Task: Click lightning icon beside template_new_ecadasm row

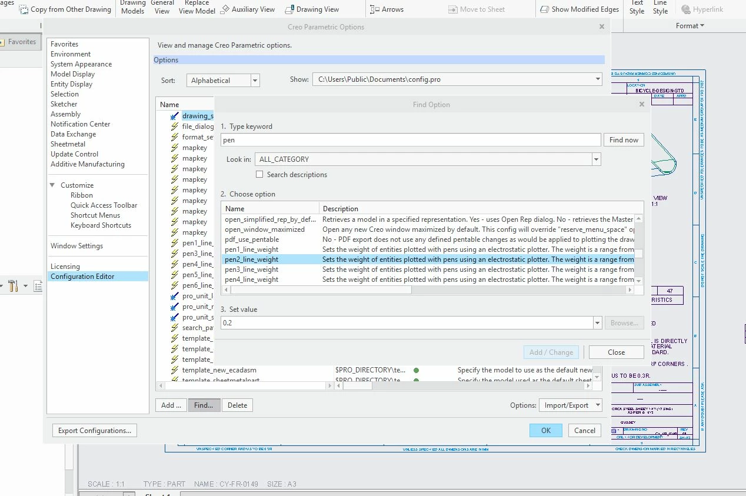Action: coord(175,370)
